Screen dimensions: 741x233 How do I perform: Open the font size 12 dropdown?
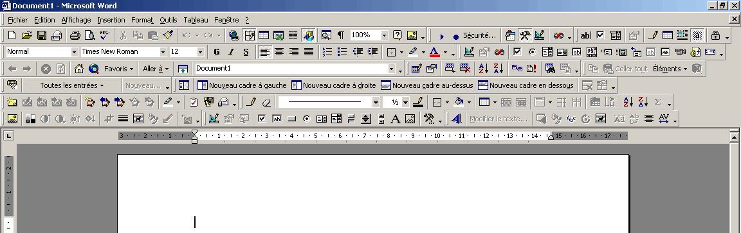201,52
